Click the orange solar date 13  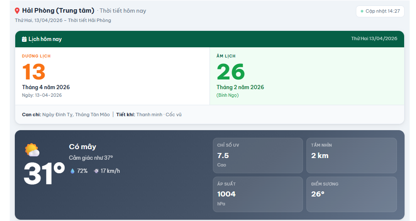tap(34, 72)
